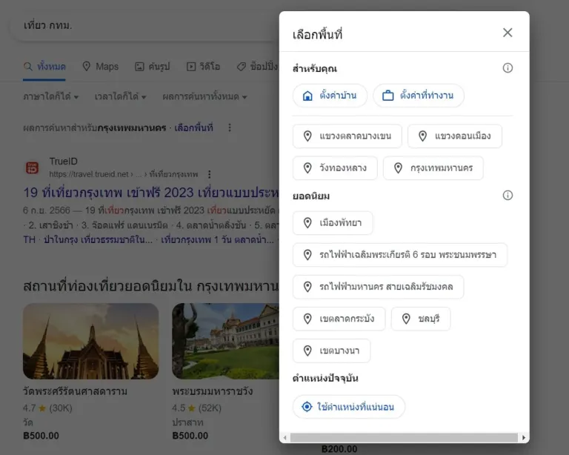Set work address with ตั้งค่าที่ทำงาน
Screen dimensions: 569x455
point(419,96)
